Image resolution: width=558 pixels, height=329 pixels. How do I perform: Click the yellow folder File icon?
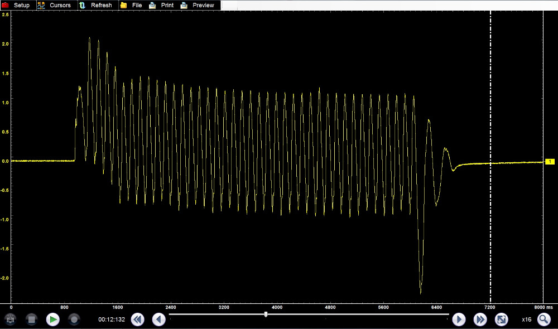123,5
